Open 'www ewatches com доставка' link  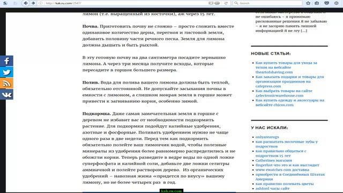coord(282,170)
